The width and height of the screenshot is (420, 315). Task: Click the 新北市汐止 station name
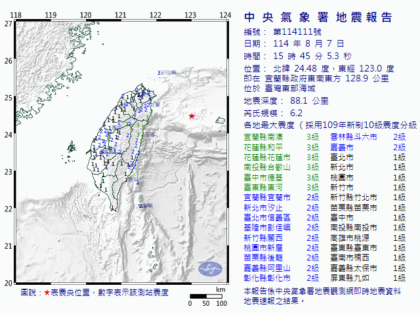[263, 207]
